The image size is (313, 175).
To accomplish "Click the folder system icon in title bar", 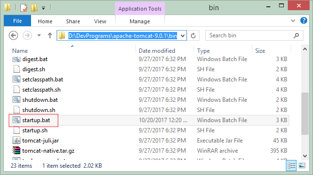I will coord(8,8).
